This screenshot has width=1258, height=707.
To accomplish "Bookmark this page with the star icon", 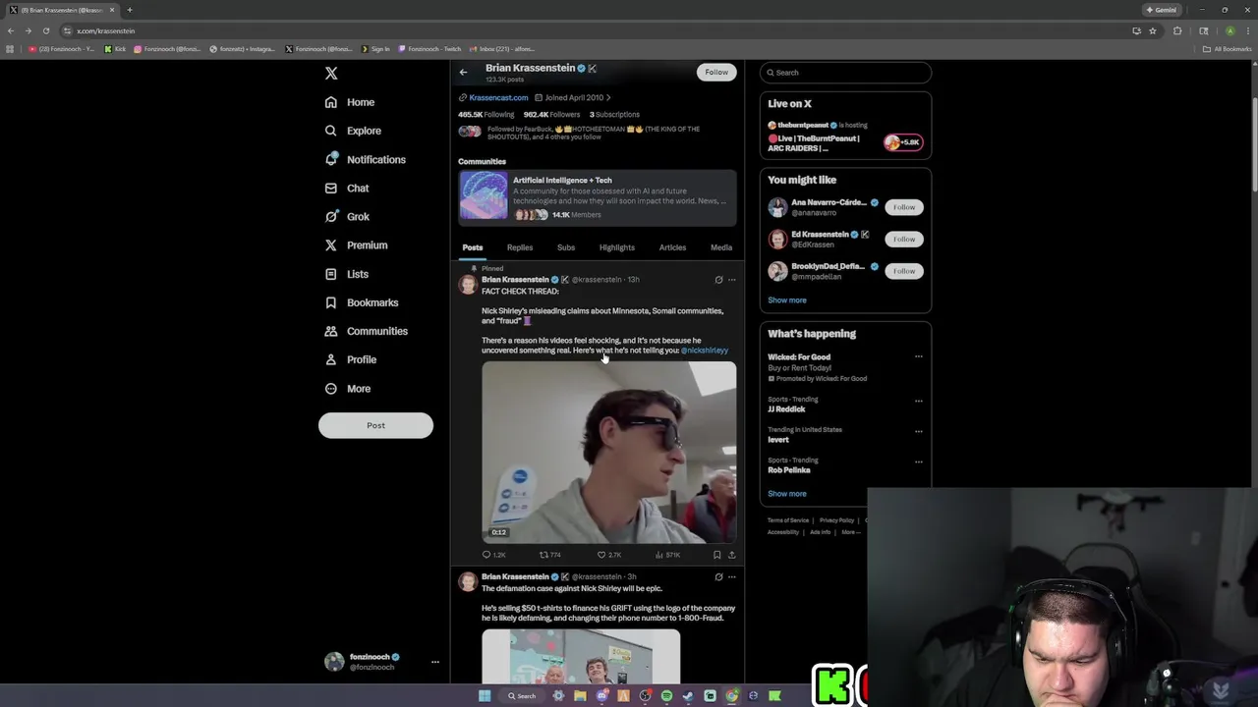I will 1153,30.
